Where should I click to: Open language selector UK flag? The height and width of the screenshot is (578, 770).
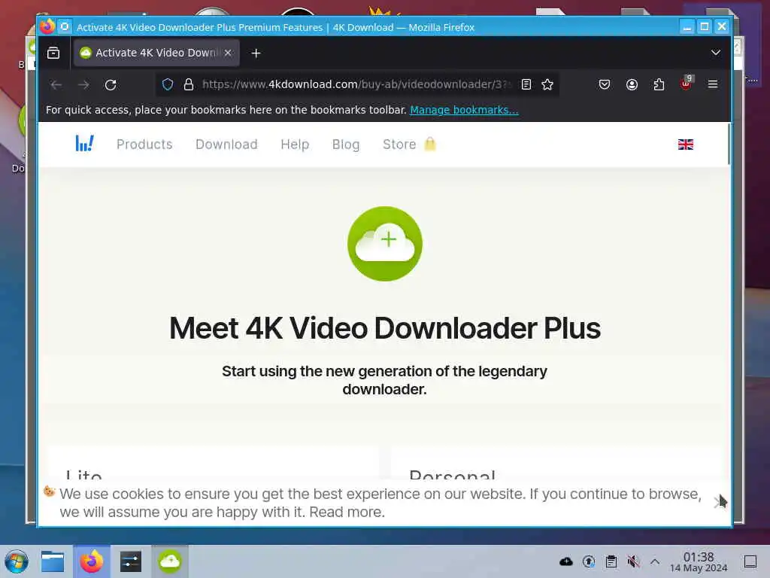coord(686,144)
